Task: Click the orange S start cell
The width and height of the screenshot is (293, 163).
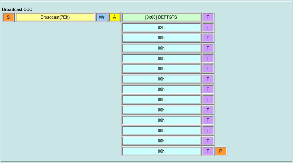Action: (x=8, y=17)
